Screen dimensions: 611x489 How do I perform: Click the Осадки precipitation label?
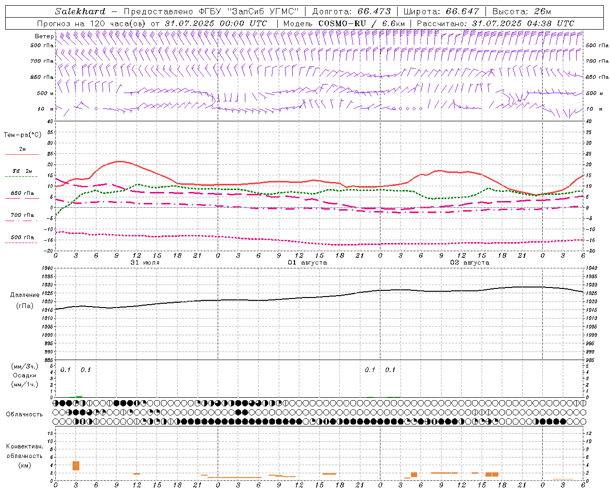tap(25, 375)
